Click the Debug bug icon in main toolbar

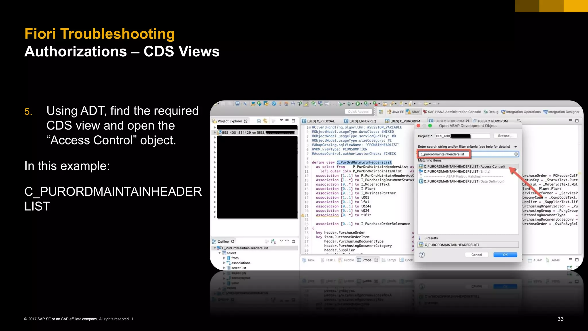click(x=350, y=104)
